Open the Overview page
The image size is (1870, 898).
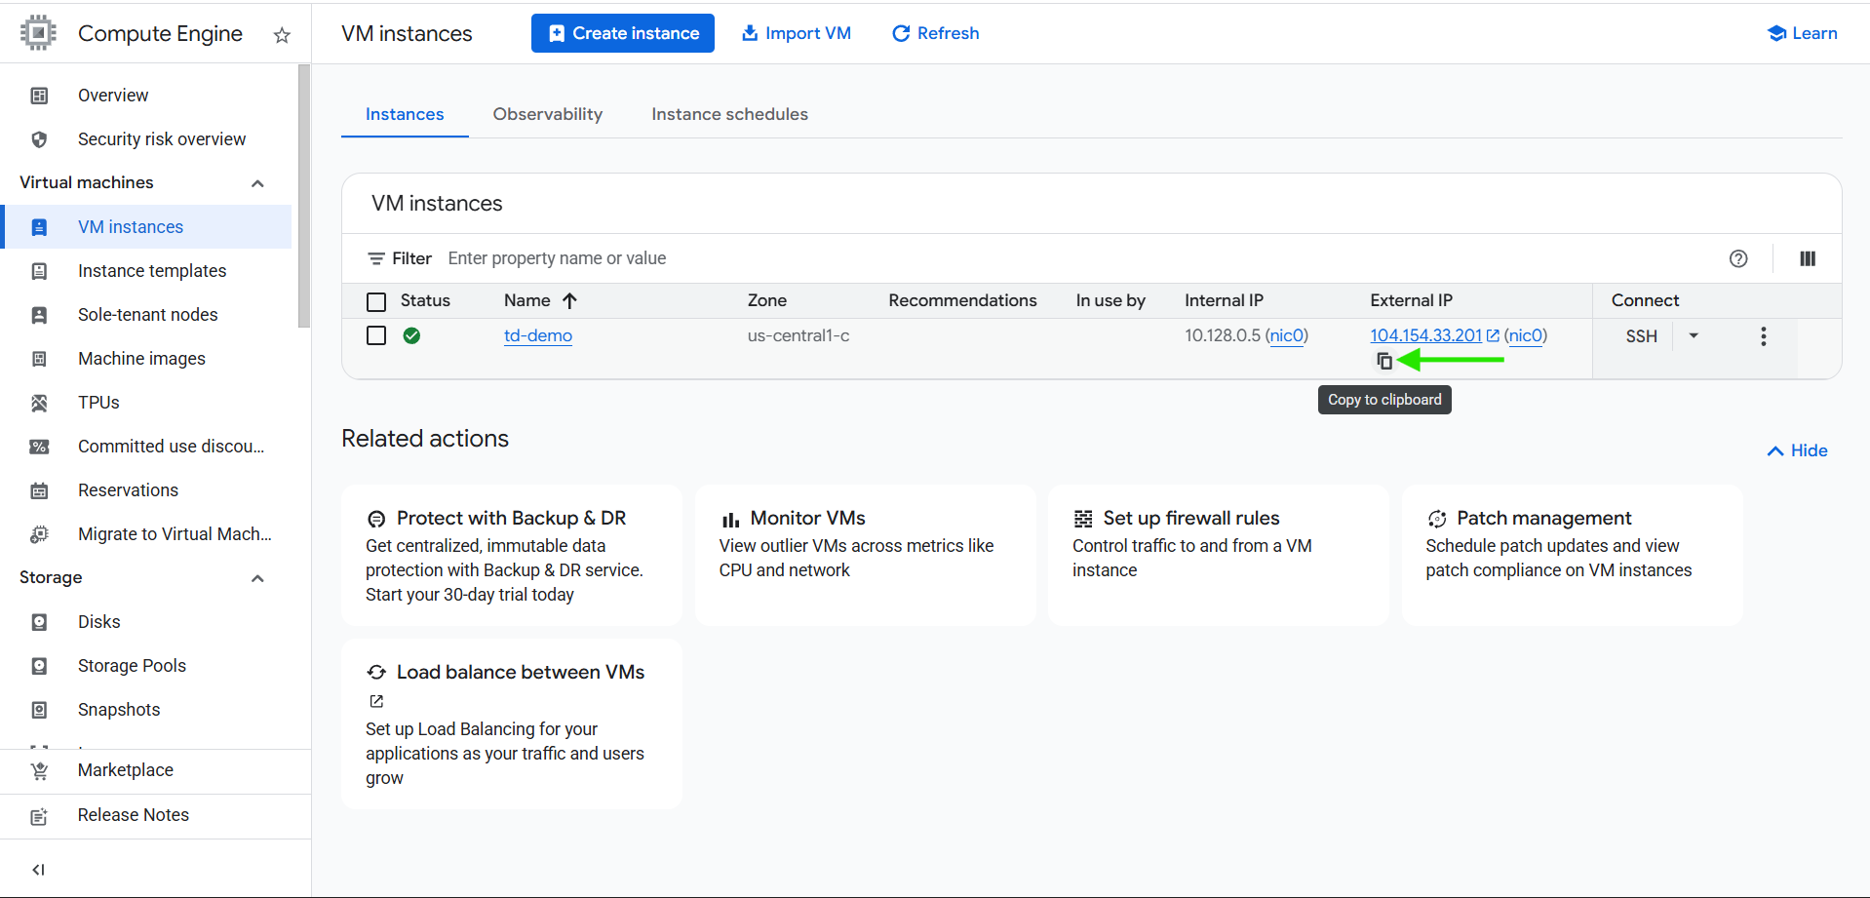112,95
